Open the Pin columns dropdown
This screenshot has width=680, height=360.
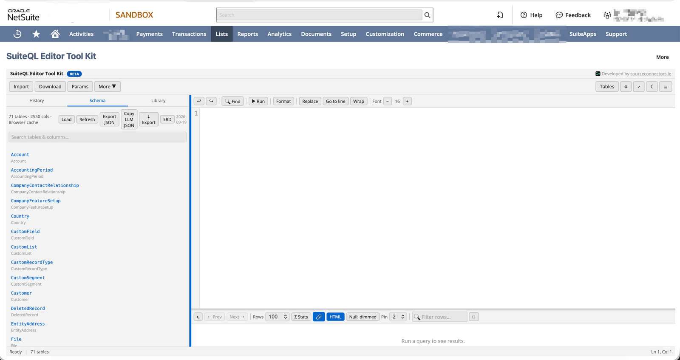(x=398, y=317)
